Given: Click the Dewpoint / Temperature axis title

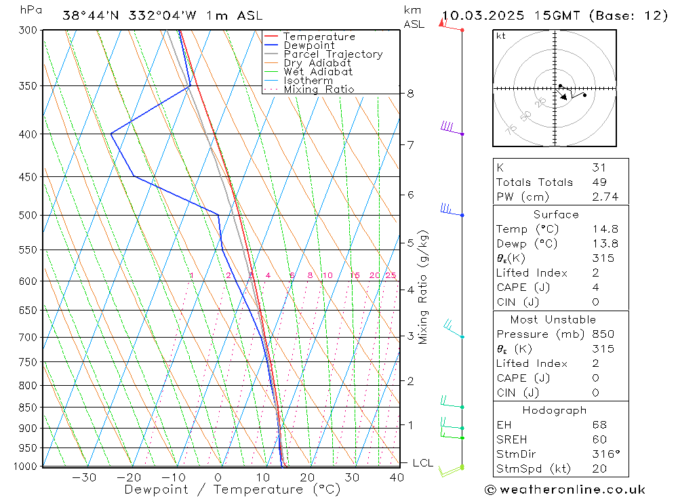Looking at the screenshot, I should pyautogui.click(x=232, y=490).
